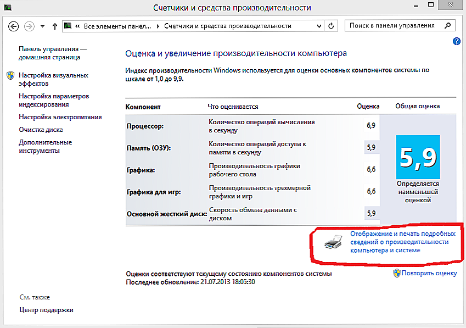Open the recent locations dropdown arrow
Screen dimensions: 466x328
pos(42,26)
